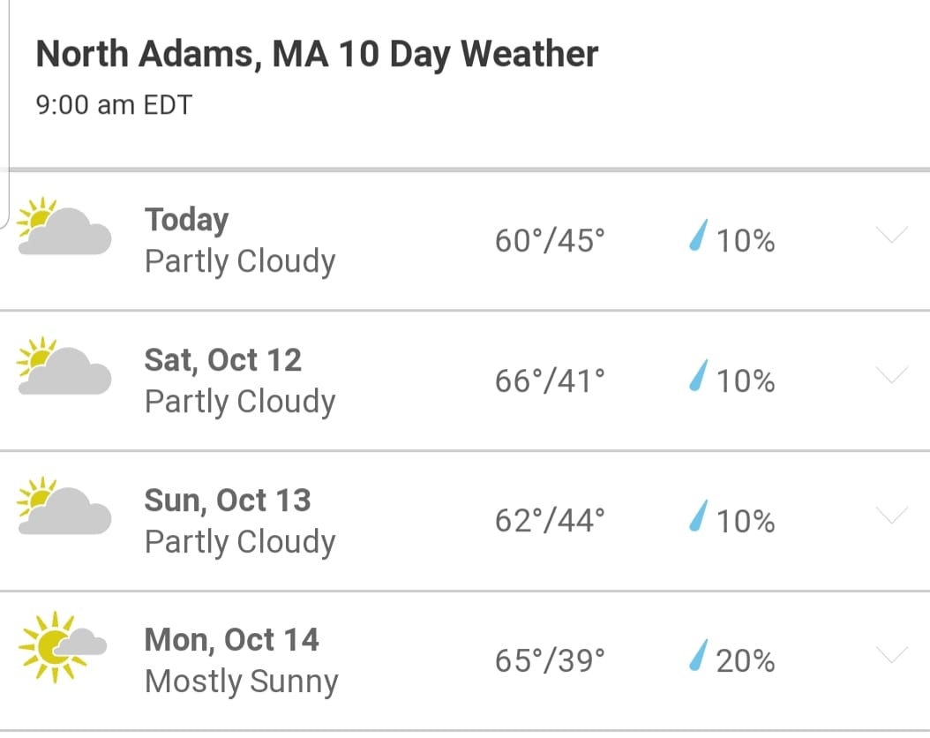Click the North Adams, MA 10 Day Weather heading
This screenshot has width=930, height=738.
click(x=317, y=55)
